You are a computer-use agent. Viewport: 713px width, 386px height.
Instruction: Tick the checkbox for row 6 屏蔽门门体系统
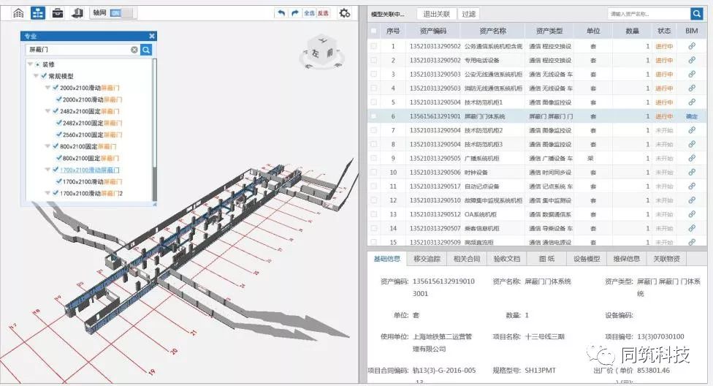pyautogui.click(x=374, y=116)
